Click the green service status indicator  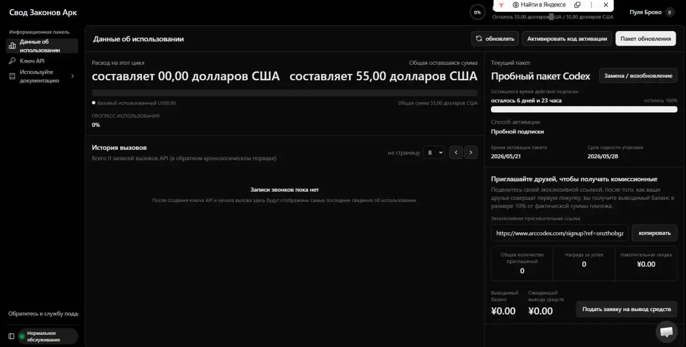click(22, 336)
